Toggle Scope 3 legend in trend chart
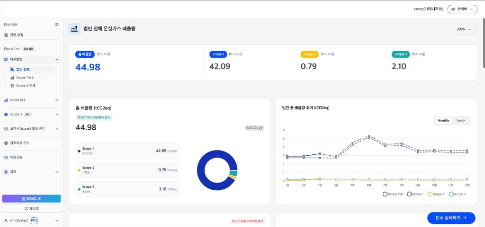This screenshot has height=227, width=485. click(x=457, y=194)
